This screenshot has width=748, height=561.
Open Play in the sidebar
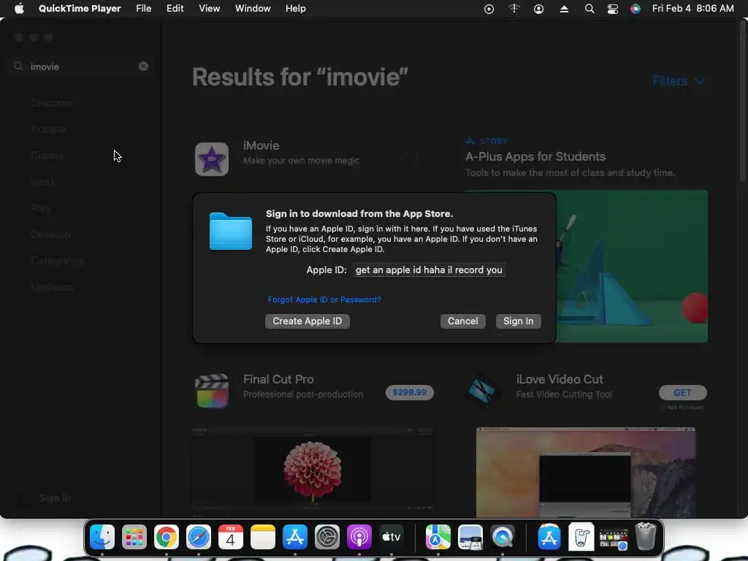point(41,208)
